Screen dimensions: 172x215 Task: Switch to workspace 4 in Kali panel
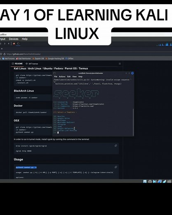coord(9,43)
